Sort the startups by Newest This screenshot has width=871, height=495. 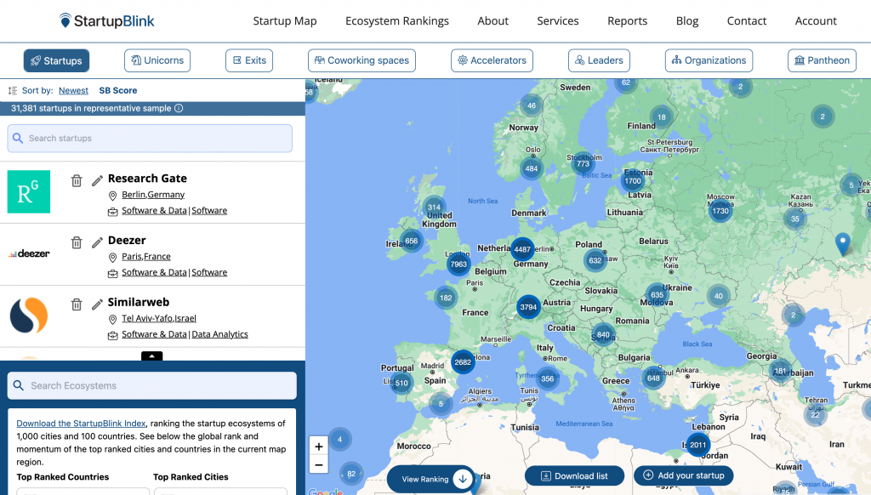point(73,90)
